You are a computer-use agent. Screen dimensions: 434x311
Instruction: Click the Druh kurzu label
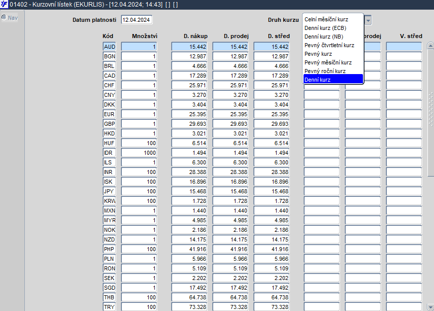click(283, 20)
